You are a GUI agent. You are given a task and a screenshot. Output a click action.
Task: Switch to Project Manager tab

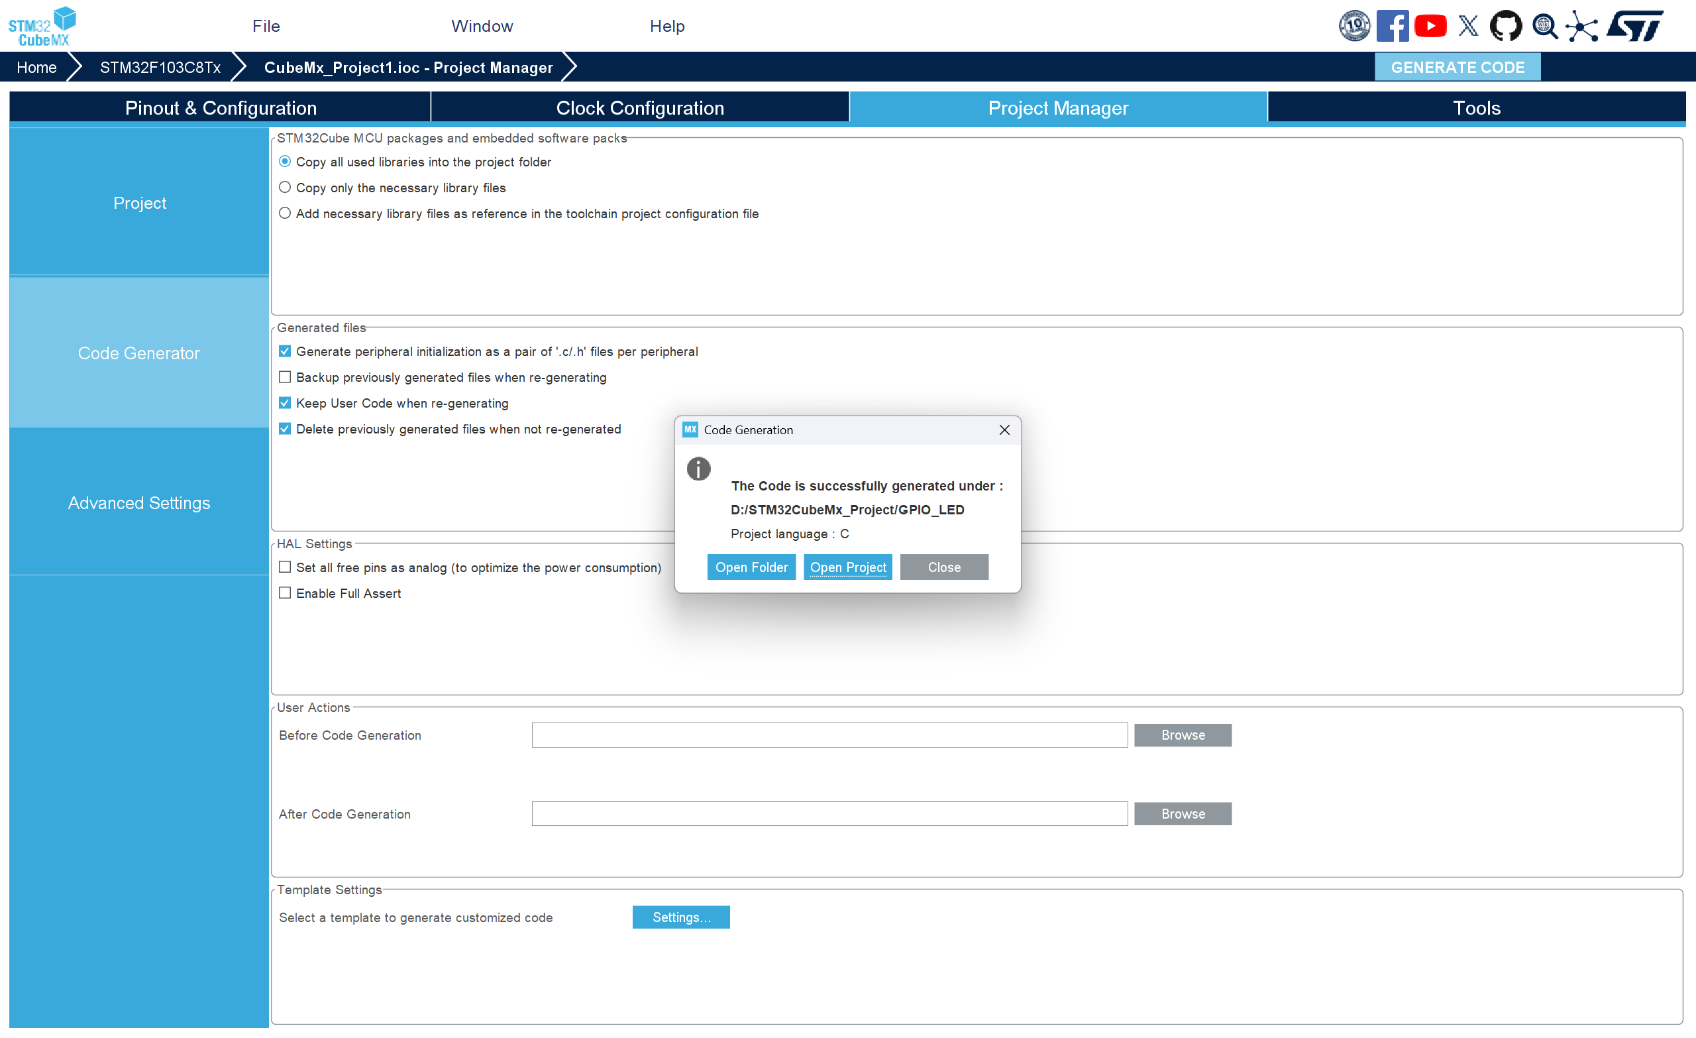point(1058,108)
